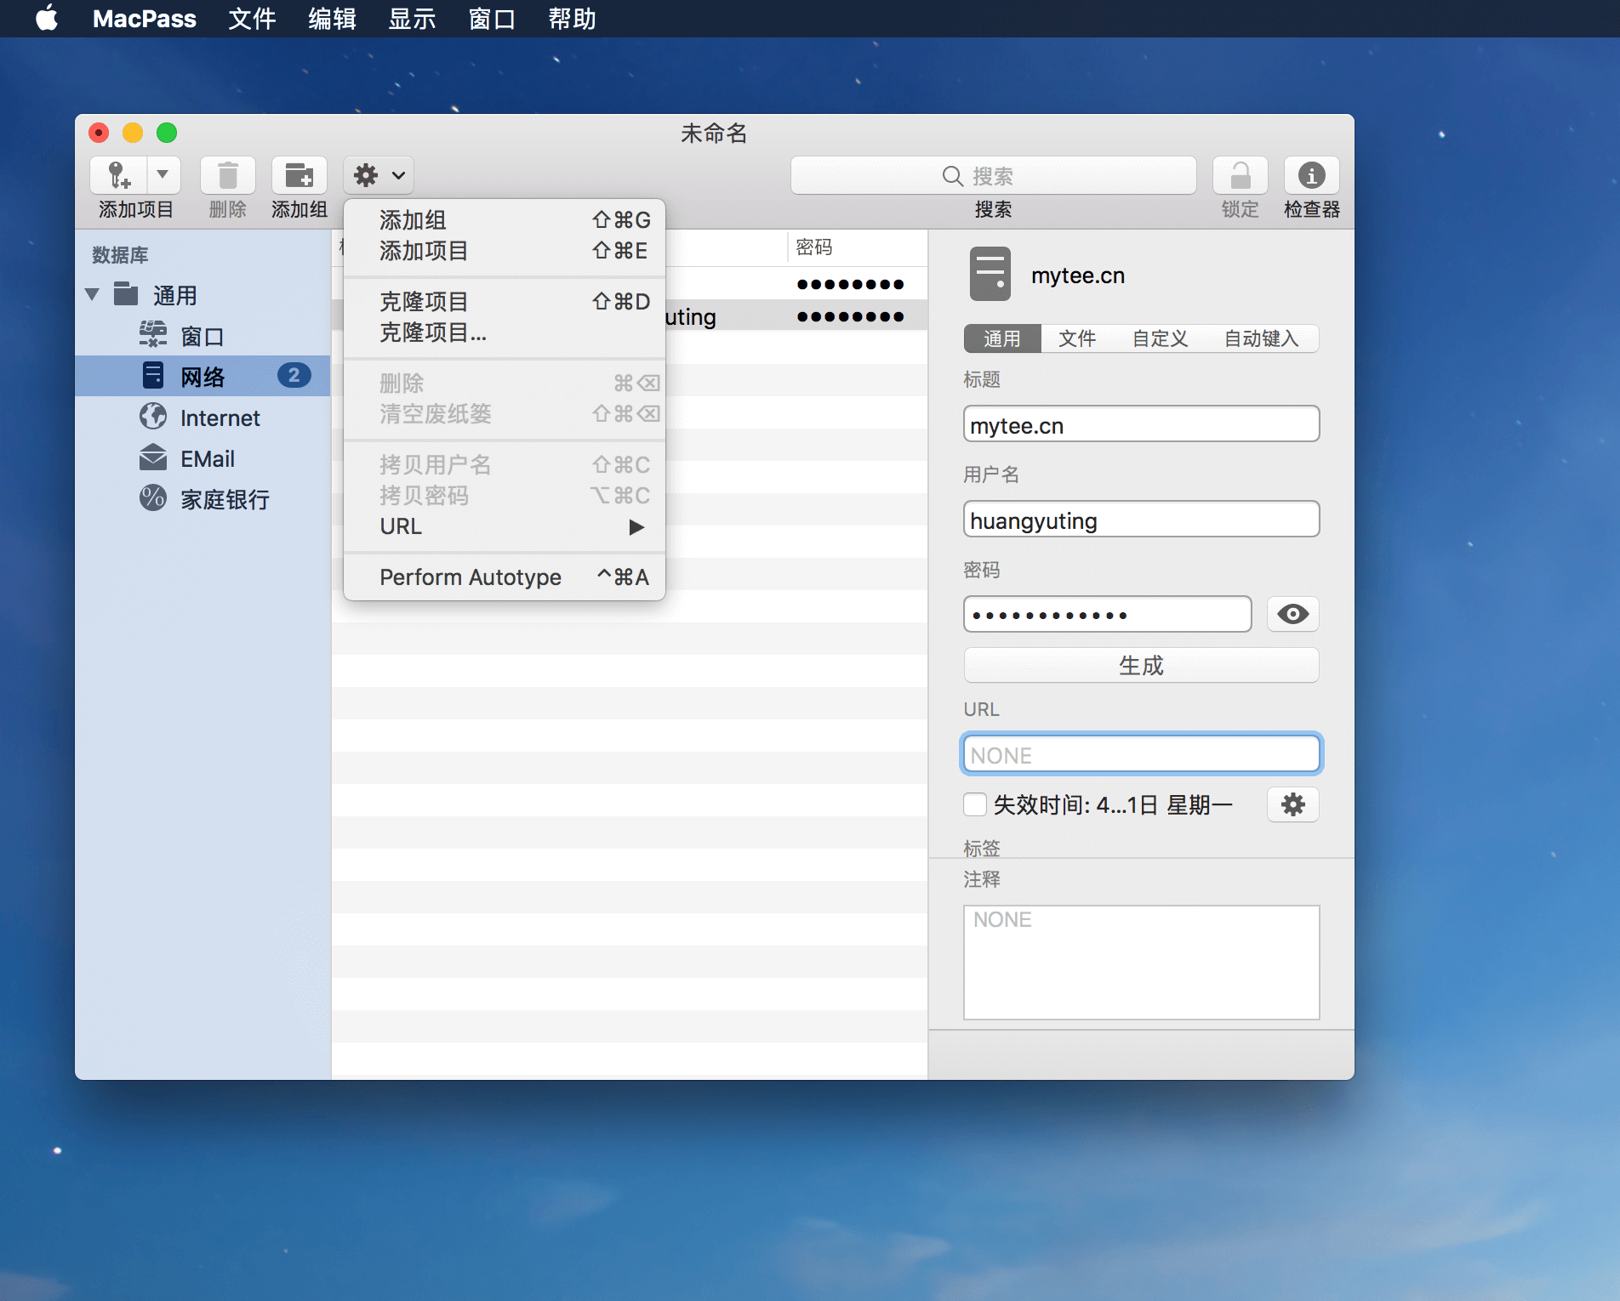Choose 添加项目 from the action menu
This screenshot has width=1620, height=1301.
[505, 251]
